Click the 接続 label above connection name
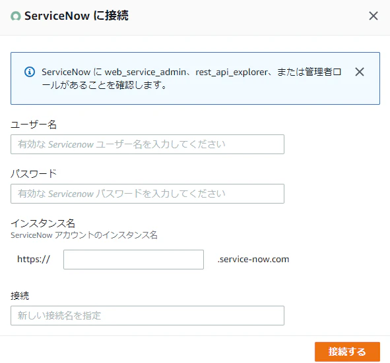The image size is (390, 363). coord(20,296)
